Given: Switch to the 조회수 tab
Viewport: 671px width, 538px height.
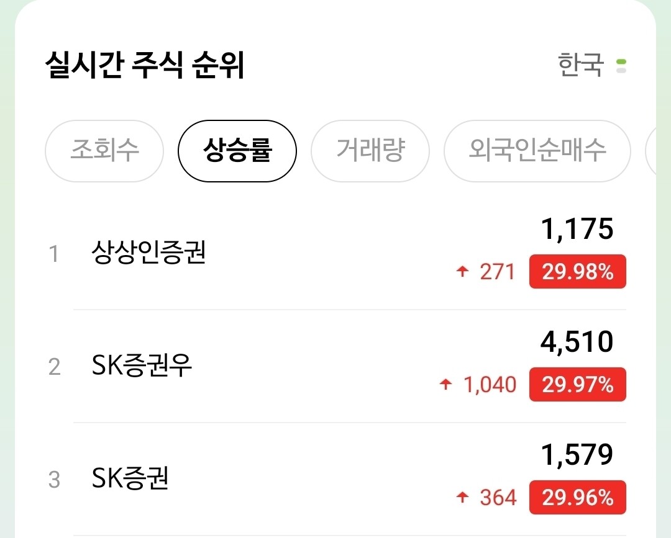Looking at the screenshot, I should pyautogui.click(x=104, y=151).
